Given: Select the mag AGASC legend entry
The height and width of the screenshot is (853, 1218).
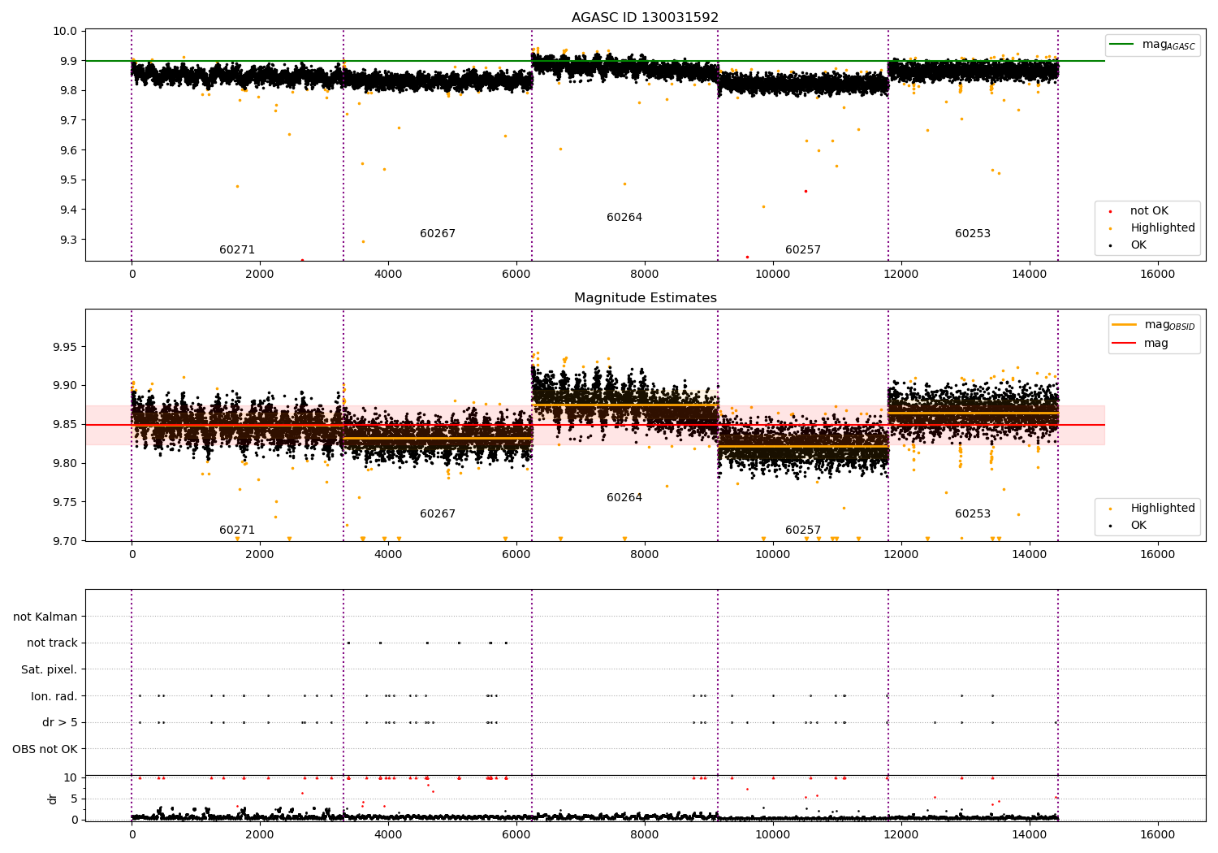Looking at the screenshot, I should [x=1152, y=45].
